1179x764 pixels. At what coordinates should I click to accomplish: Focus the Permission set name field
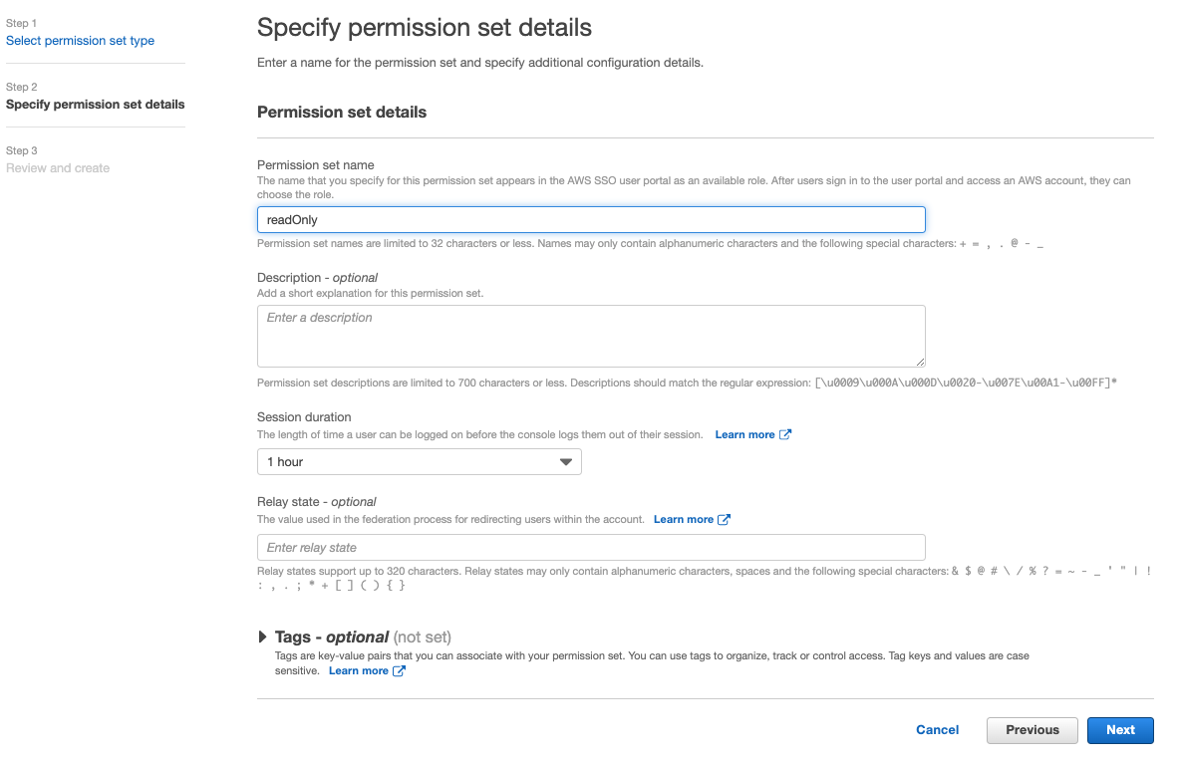(591, 219)
